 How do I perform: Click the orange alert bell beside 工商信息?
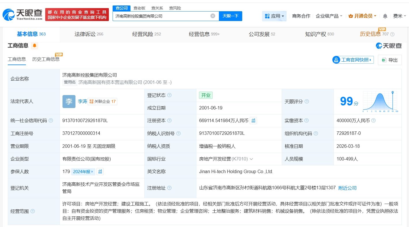pos(35,46)
